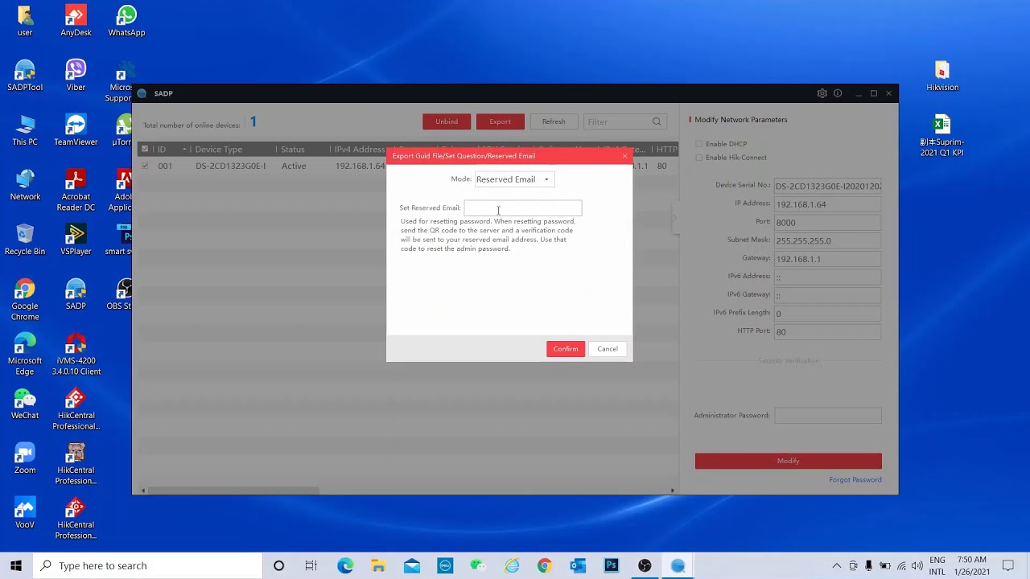Show hidden system tray icons
Image resolution: width=1030 pixels, height=579 pixels.
[836, 566]
